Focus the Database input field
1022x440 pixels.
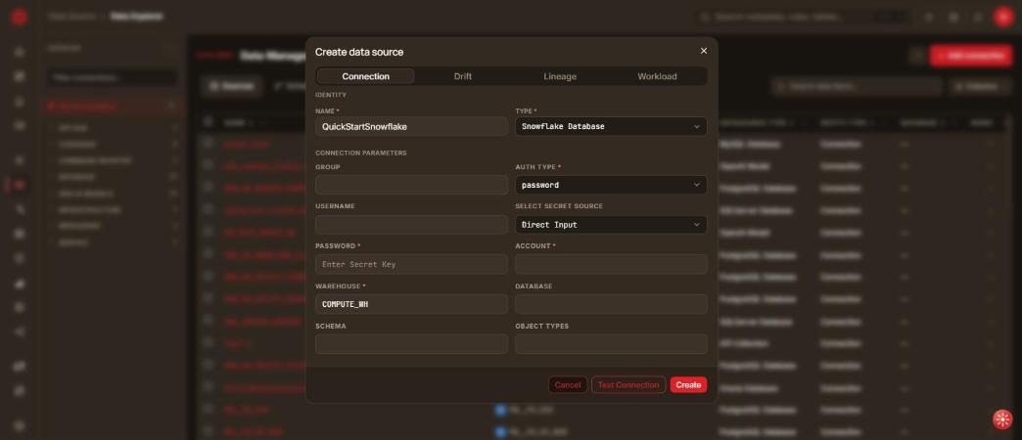tap(611, 304)
